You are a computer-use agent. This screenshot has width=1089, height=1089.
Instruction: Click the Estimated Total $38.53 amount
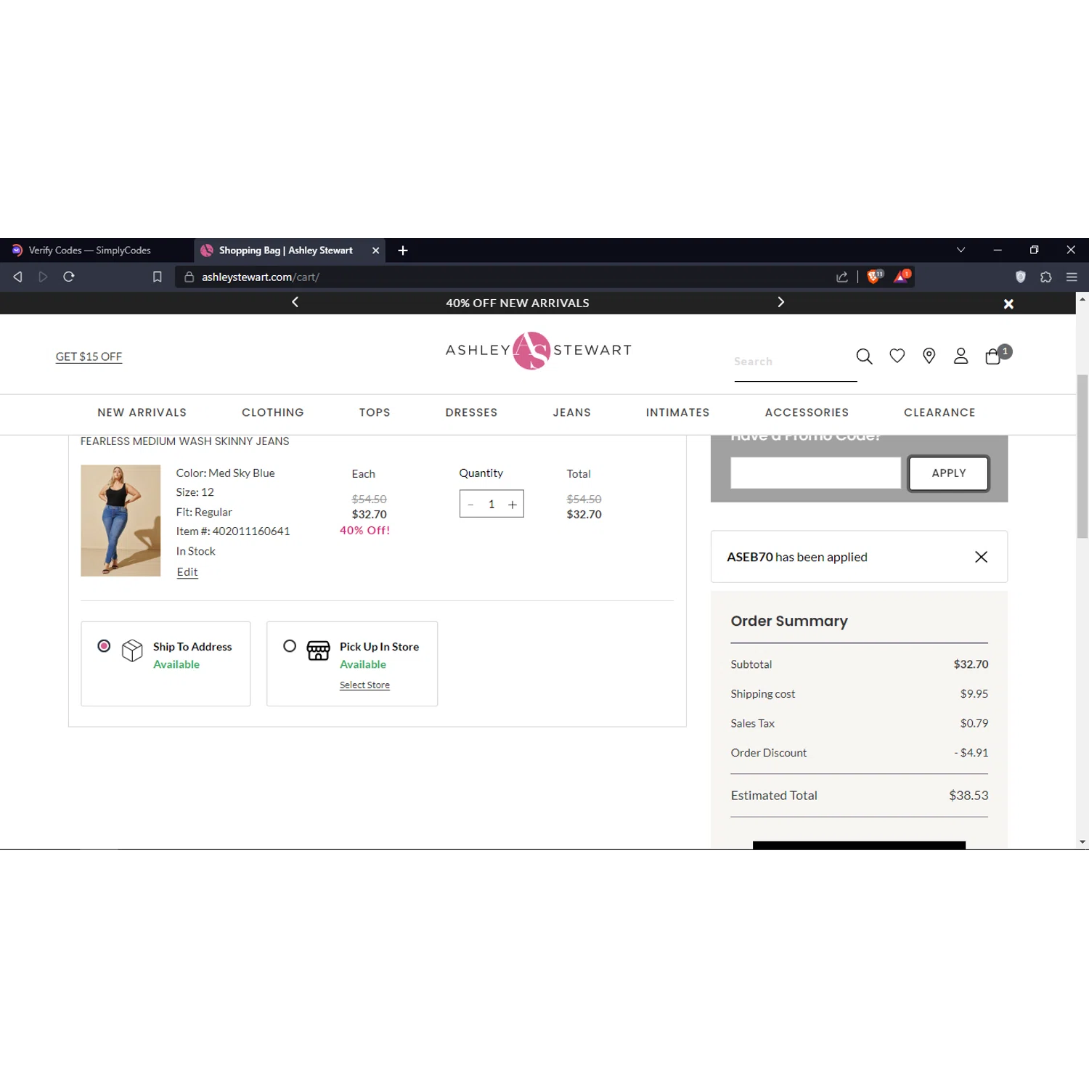pyautogui.click(x=968, y=796)
